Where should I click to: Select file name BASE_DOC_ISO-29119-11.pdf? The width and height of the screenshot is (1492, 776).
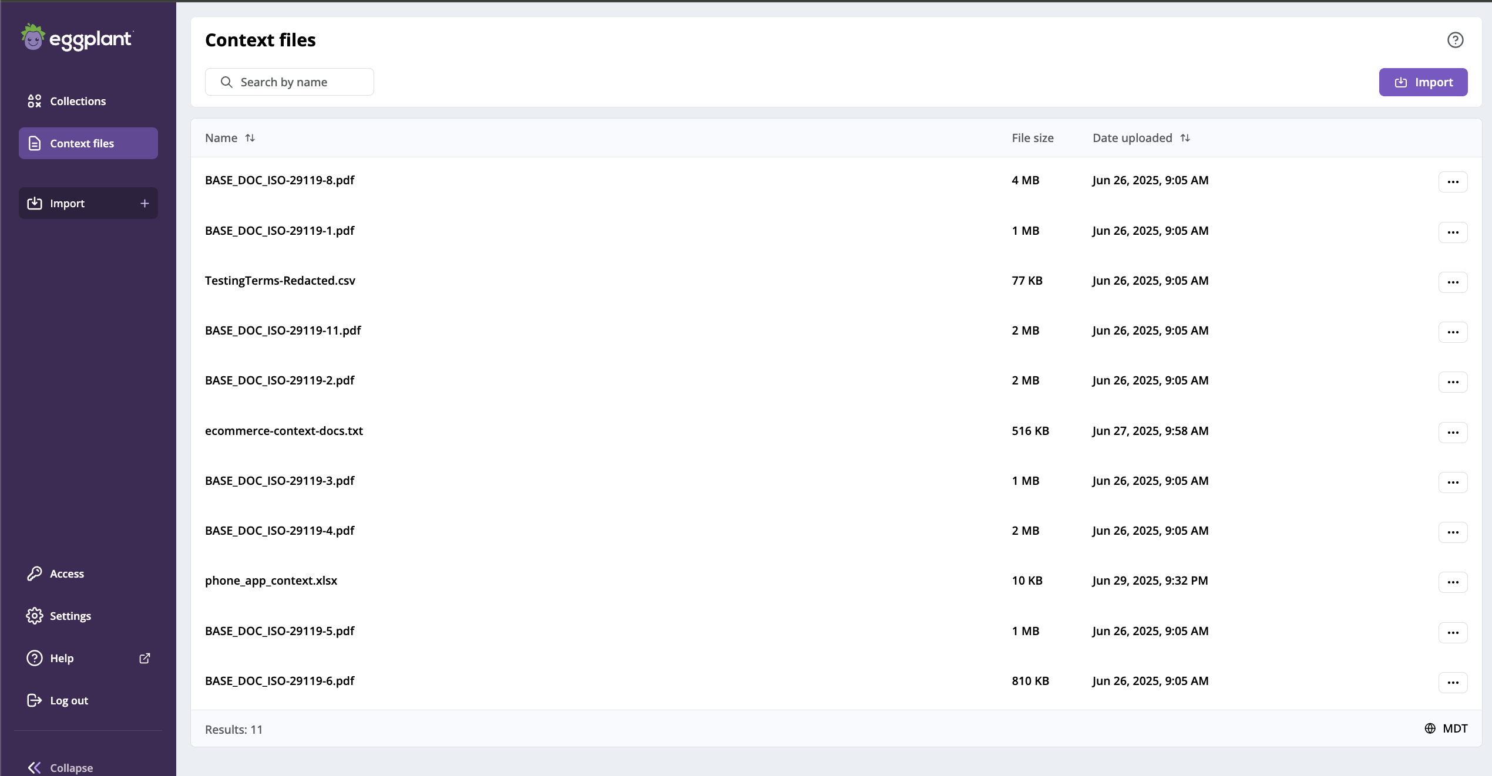point(283,330)
